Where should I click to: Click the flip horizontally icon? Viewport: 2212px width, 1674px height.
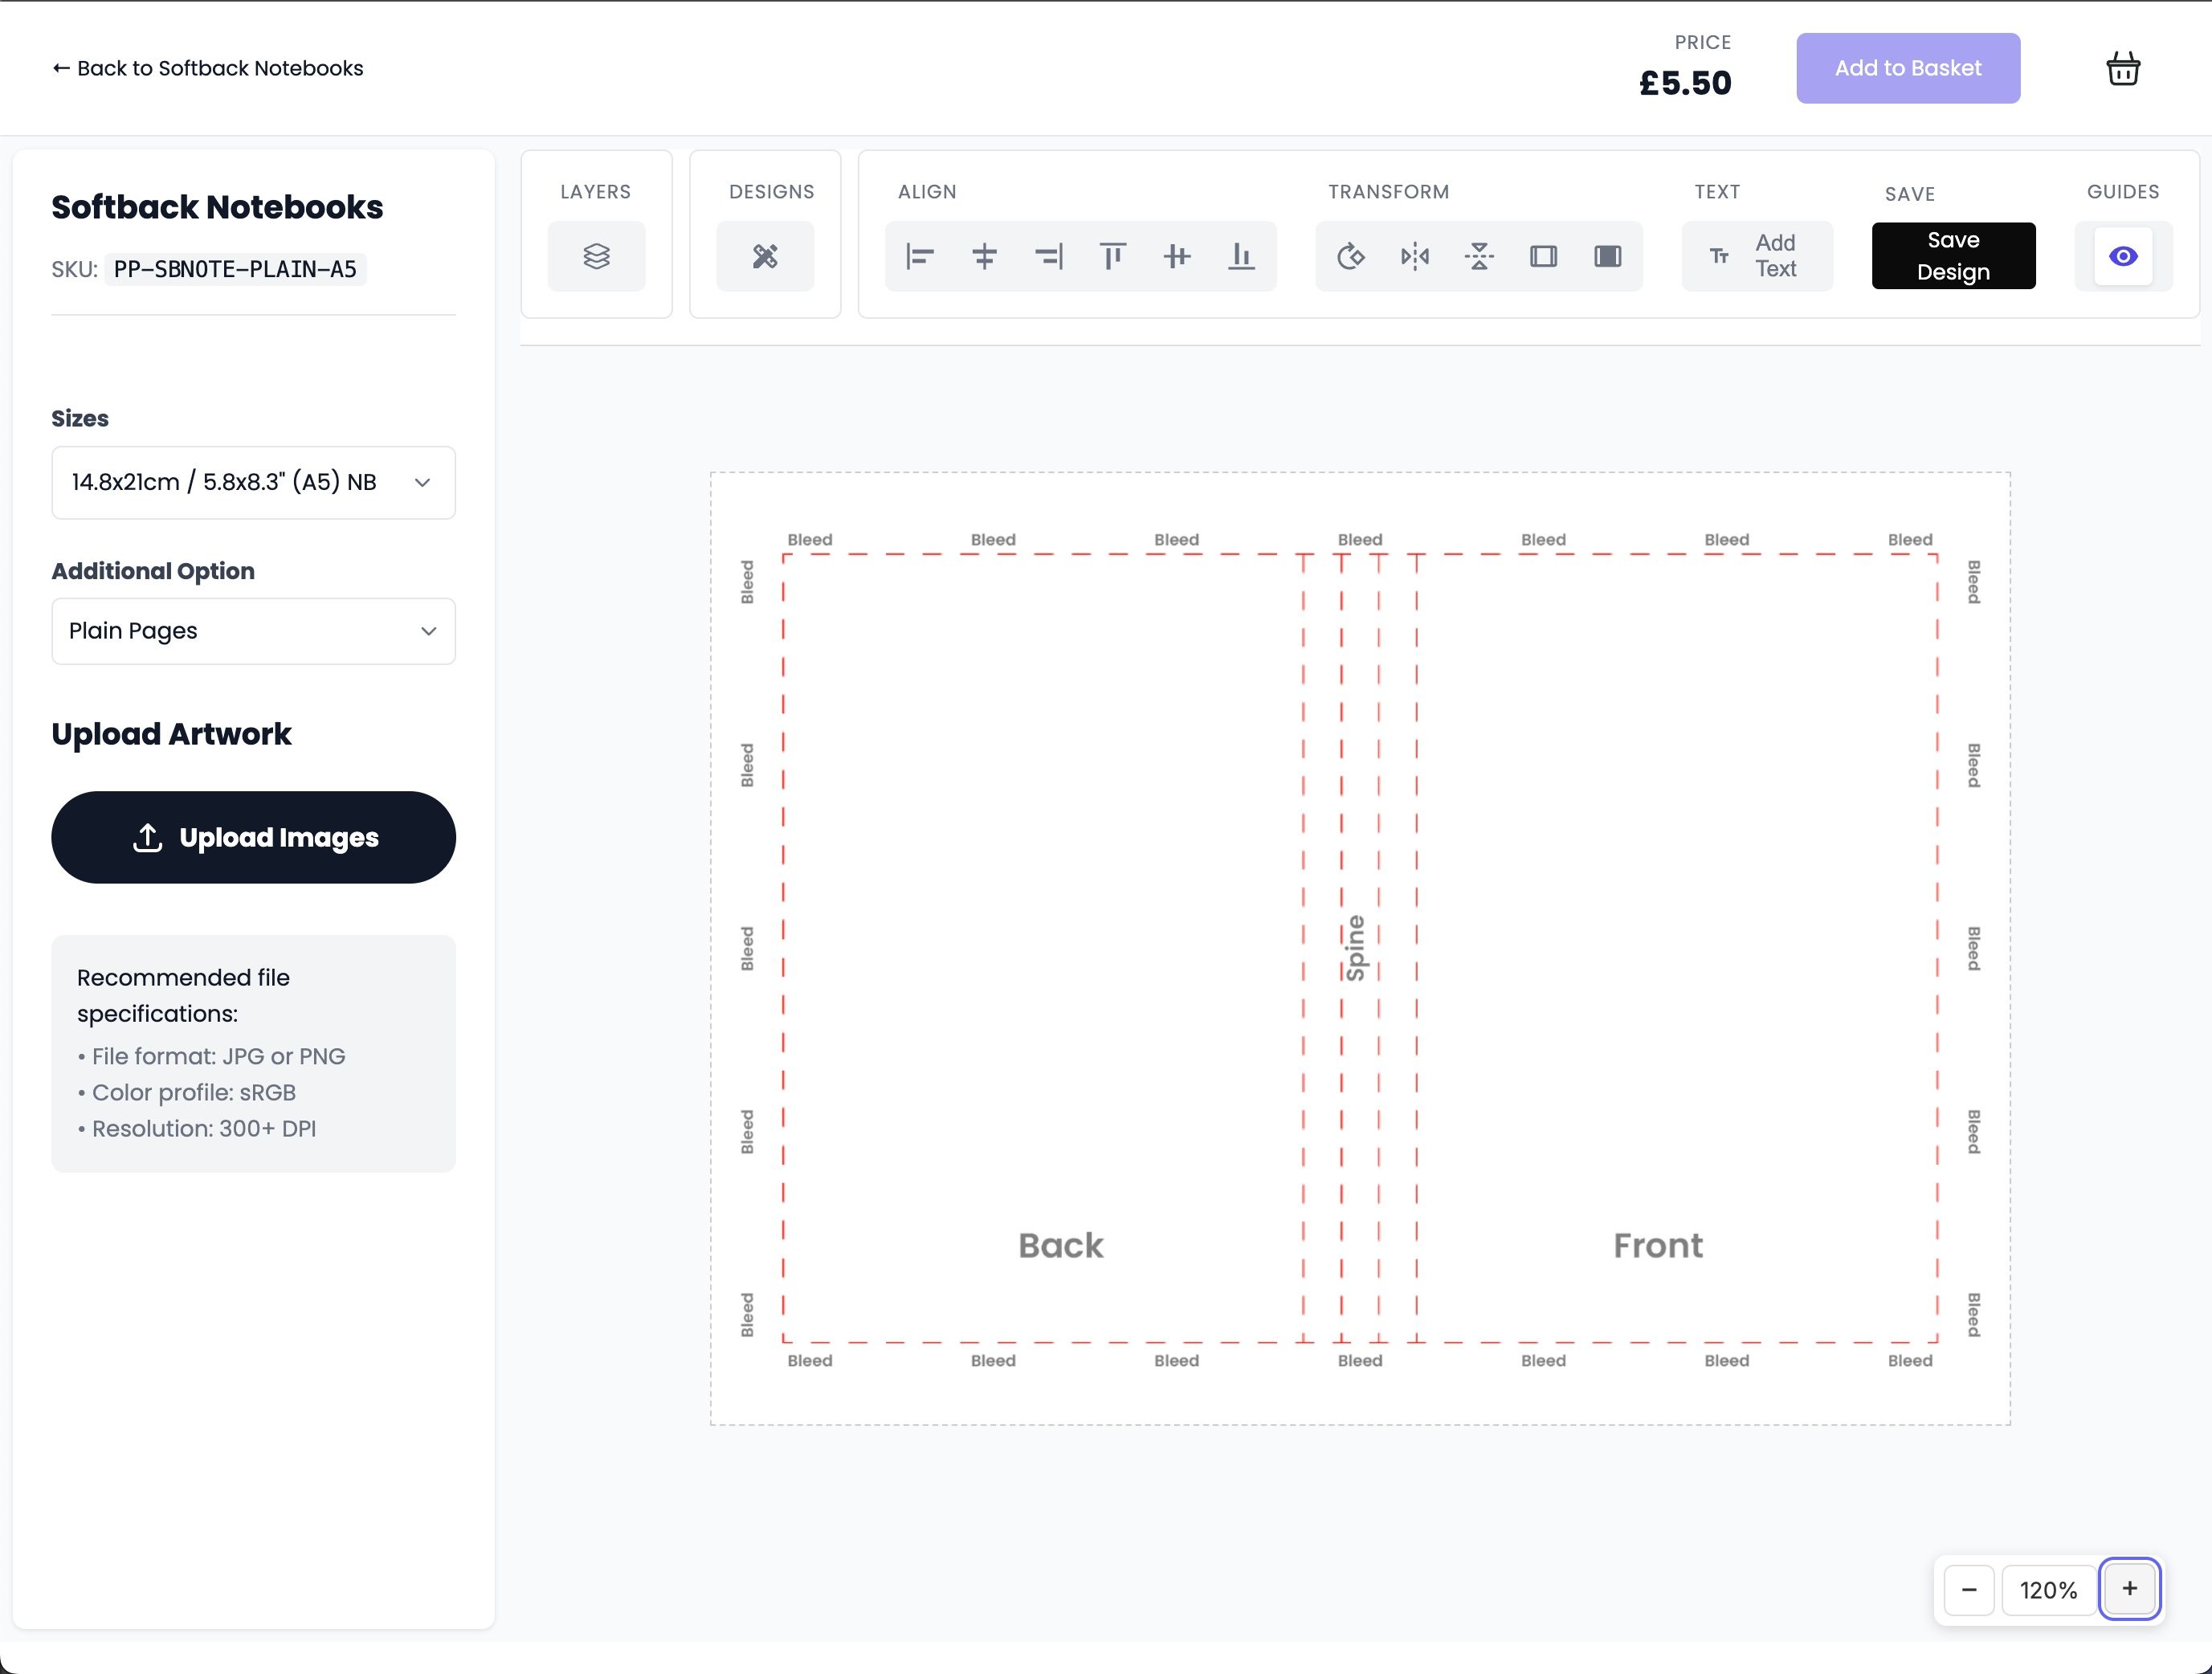(x=1415, y=256)
